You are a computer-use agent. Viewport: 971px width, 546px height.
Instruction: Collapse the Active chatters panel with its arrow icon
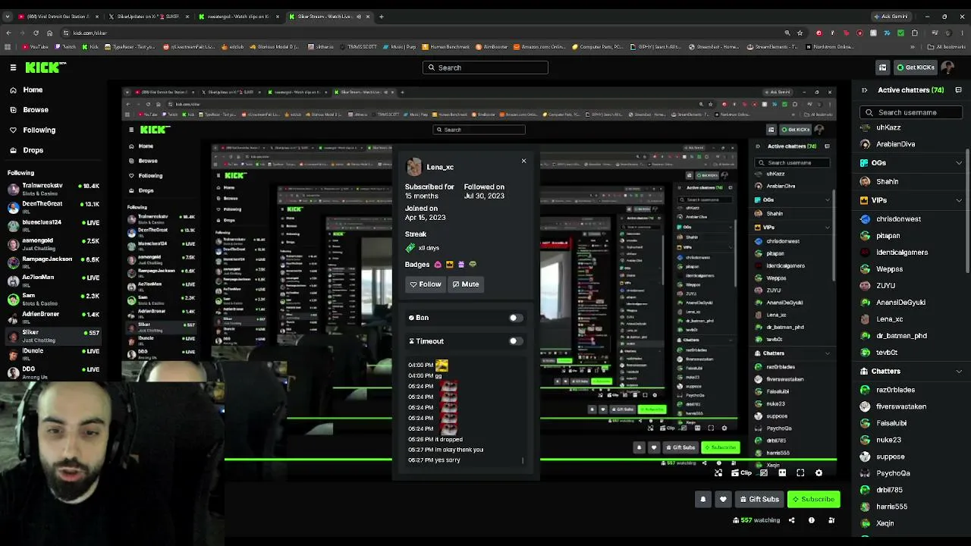click(x=865, y=90)
